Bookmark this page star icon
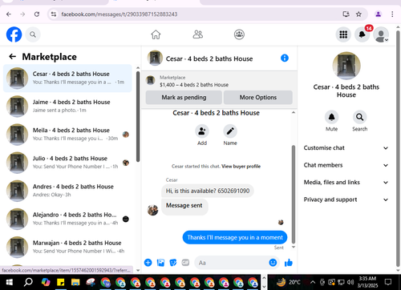 pyautogui.click(x=358, y=14)
